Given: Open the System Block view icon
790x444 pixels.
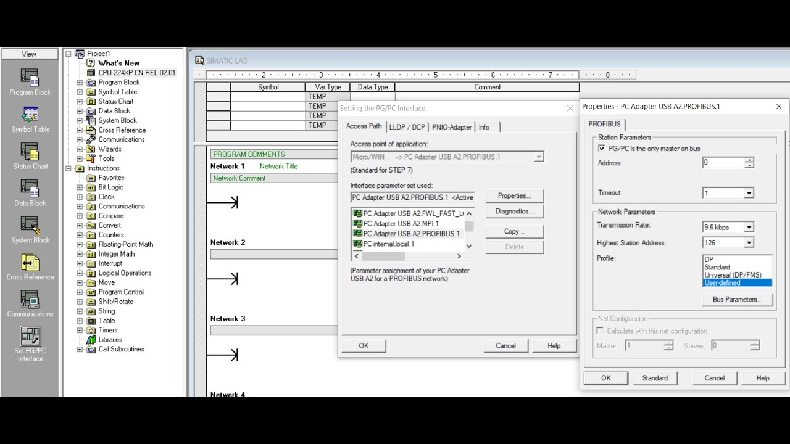Looking at the screenshot, I should tap(30, 226).
